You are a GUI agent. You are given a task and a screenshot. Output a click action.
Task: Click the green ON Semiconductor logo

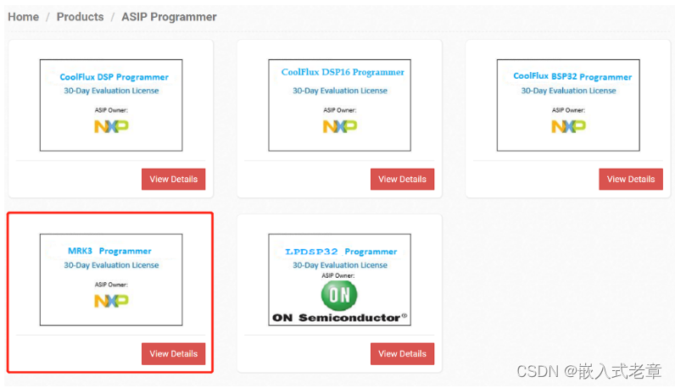[x=339, y=295]
